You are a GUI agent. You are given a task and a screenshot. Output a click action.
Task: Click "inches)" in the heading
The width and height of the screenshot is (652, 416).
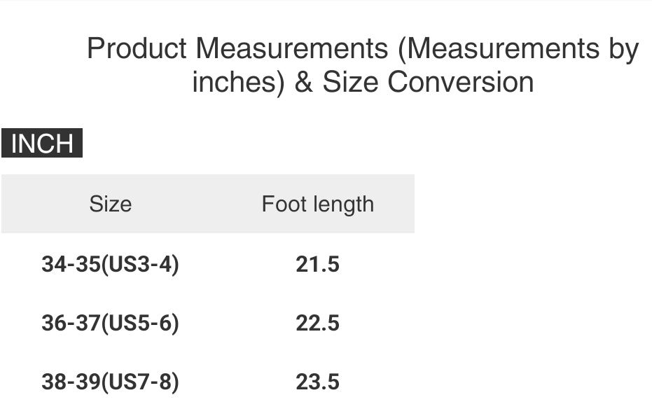238,83
